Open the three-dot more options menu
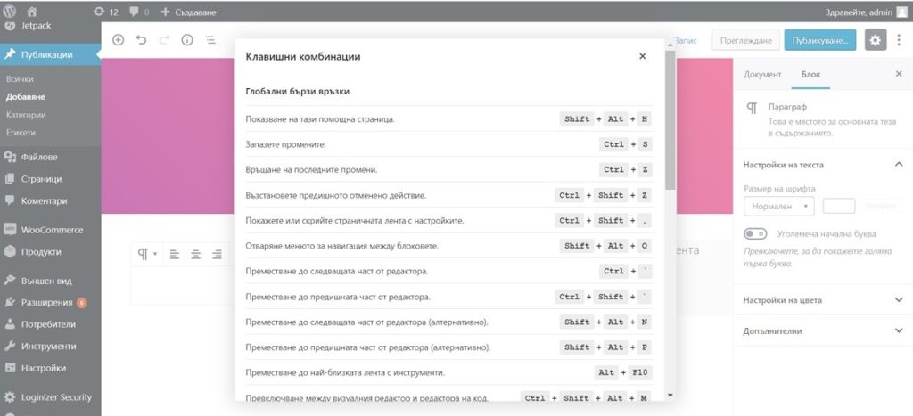 pyautogui.click(x=898, y=40)
